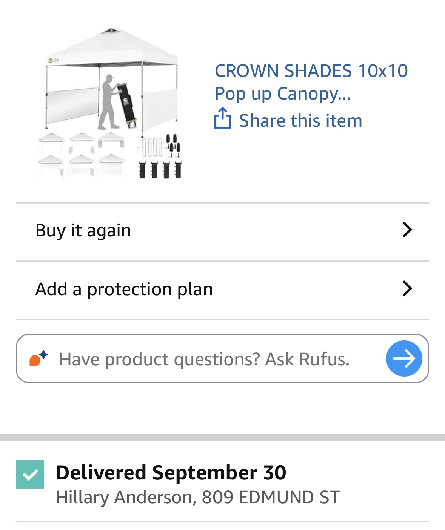The image size is (445, 530).
Task: Tap the Delivered September 30 status
Action: pos(171,472)
